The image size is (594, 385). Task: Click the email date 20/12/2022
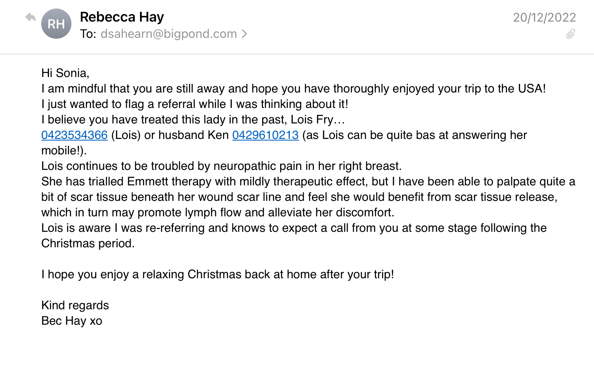click(544, 18)
